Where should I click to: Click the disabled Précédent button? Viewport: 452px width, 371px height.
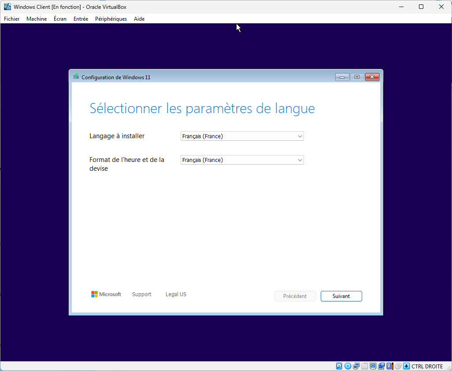295,296
